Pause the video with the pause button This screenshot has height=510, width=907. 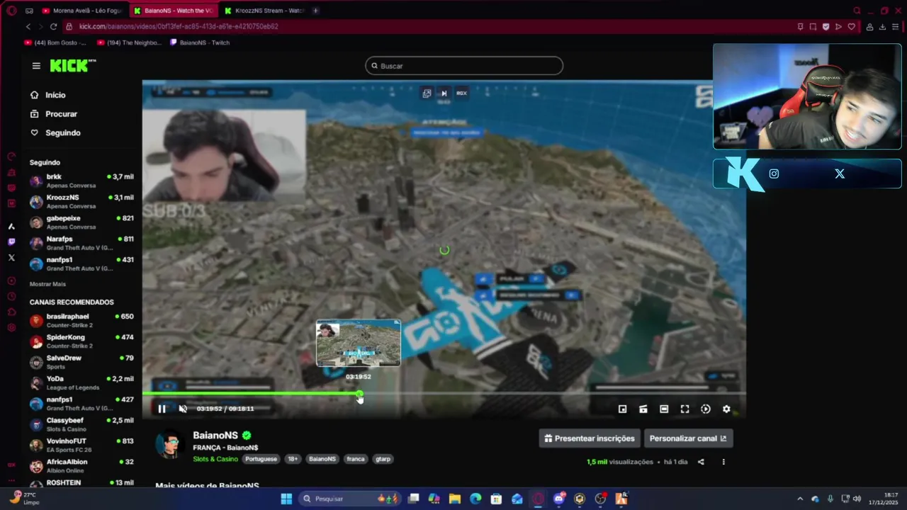click(x=162, y=409)
